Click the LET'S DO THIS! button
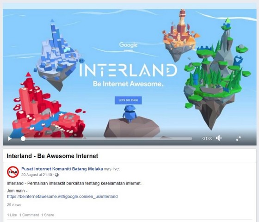 pos(128,100)
